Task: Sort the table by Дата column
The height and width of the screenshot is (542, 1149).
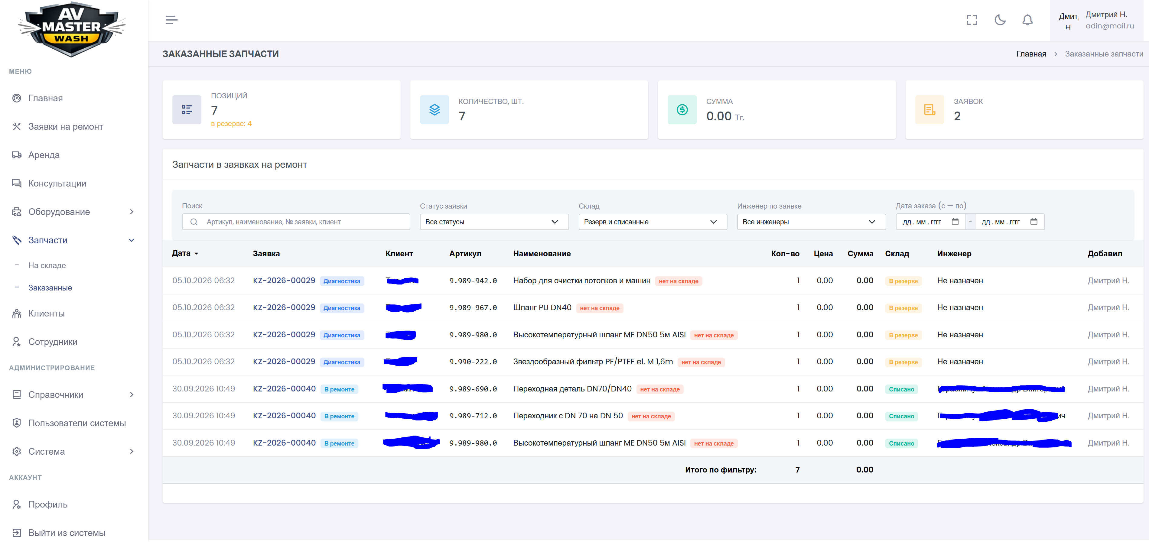Action: coord(185,253)
